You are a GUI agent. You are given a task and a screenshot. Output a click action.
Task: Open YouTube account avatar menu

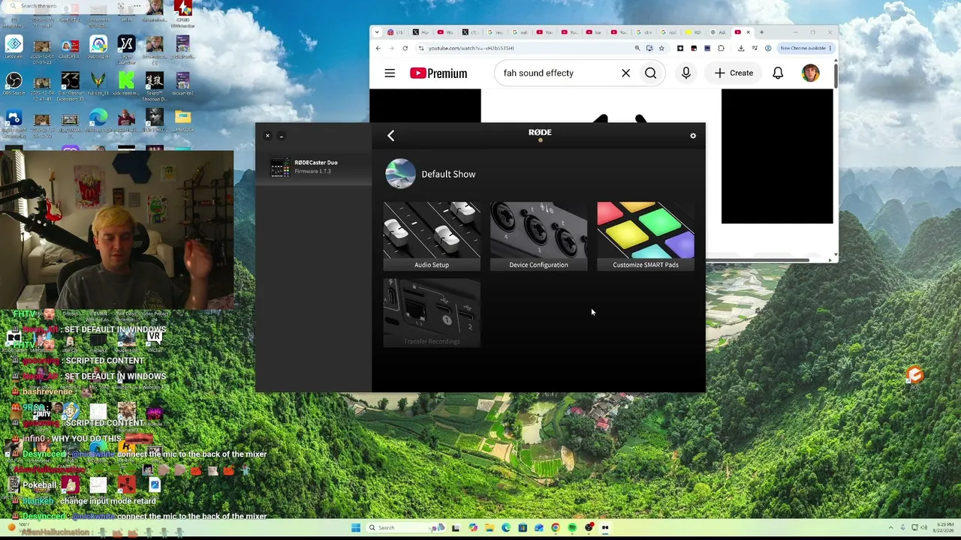point(811,73)
